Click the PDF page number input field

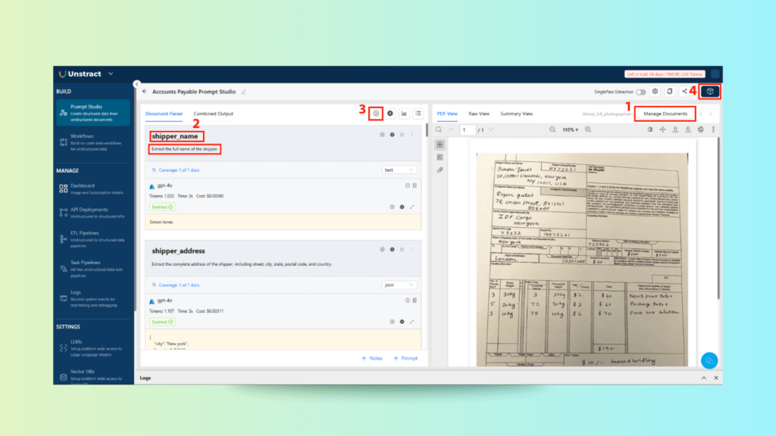point(468,129)
